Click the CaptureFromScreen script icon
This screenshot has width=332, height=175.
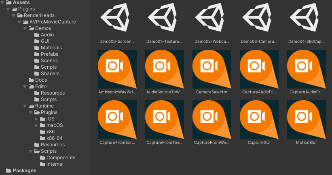[117, 120]
